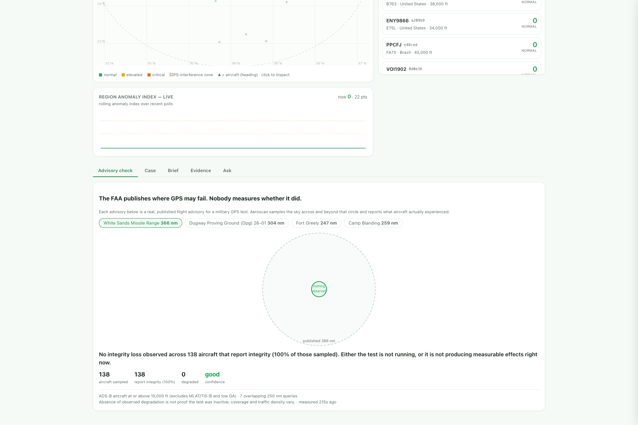
Task: Inspect aircraft marker just west of 89°W at 33°N
Action: click(266, 41)
